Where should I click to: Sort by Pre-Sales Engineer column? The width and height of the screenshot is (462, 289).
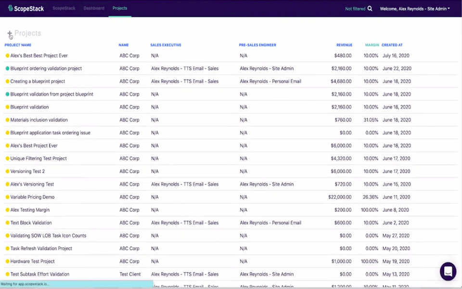[257, 45]
